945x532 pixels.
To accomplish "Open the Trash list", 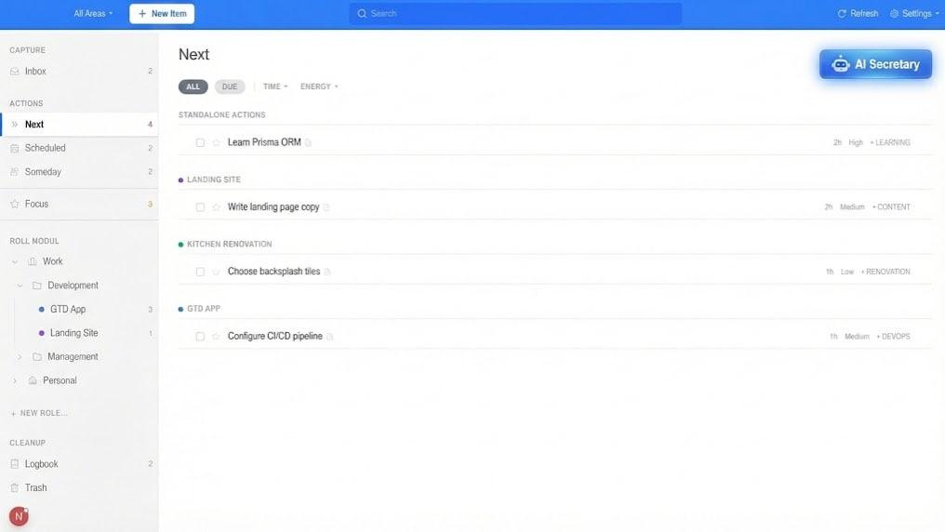I will [79, 488].
